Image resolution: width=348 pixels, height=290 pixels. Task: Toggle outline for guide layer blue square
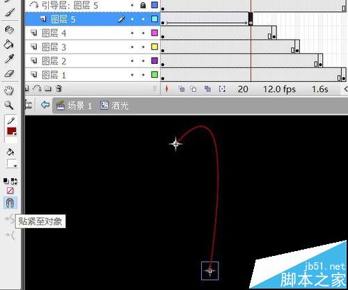pos(155,5)
